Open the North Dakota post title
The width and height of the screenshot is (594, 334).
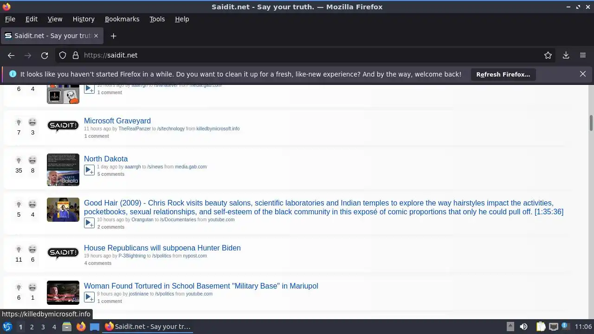(106, 159)
